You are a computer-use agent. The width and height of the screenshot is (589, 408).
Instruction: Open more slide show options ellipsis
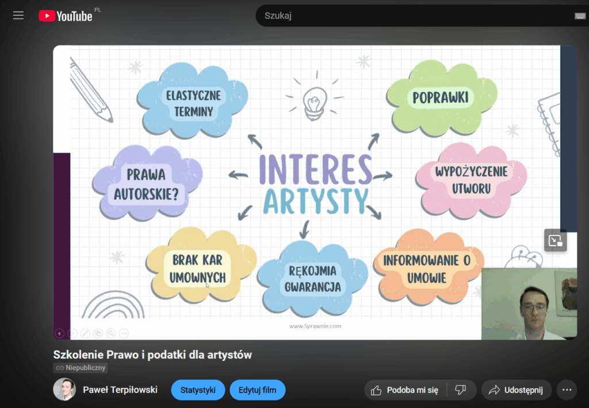coord(123,333)
